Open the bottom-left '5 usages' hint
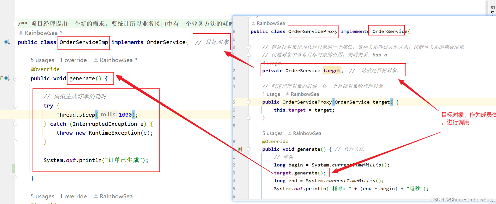The image size is (496, 204). pyautogui.click(x=42, y=196)
